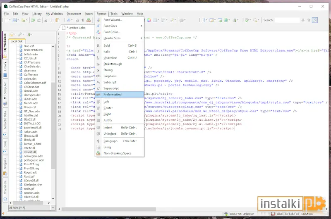This screenshot has height=219, width=331.
Task: Click the green Undo arrow icon
Action: click(33, 20)
